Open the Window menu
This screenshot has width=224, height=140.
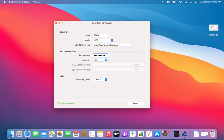click(x=36, y=2)
